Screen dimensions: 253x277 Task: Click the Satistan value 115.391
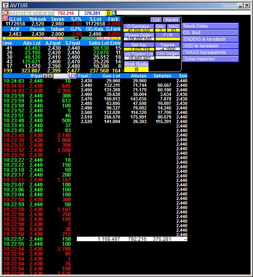[163, 121]
